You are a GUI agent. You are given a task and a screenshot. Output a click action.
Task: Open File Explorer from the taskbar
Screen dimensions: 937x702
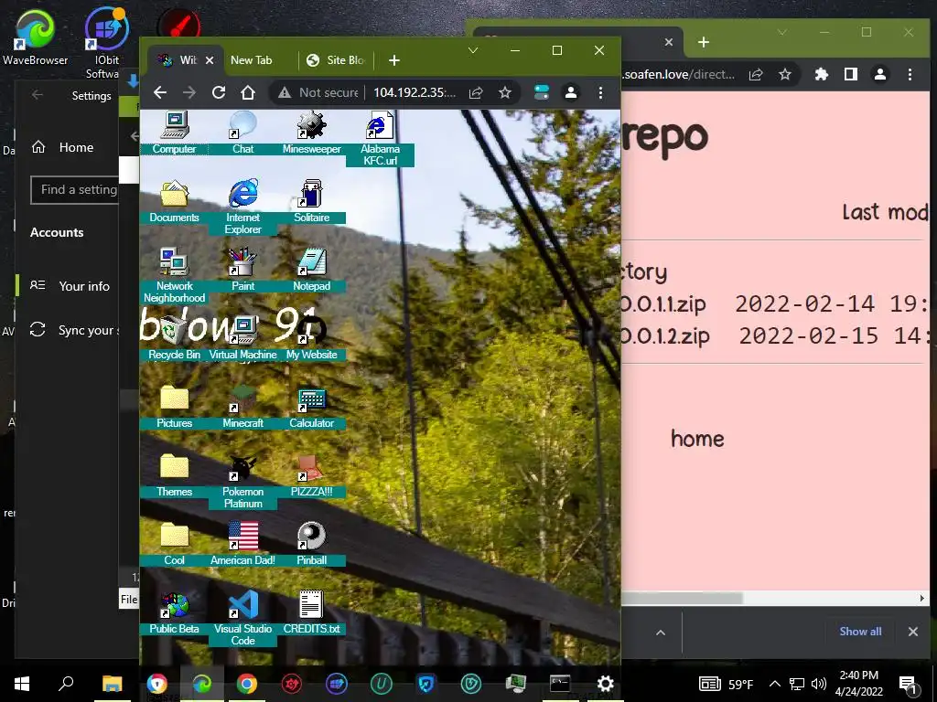(112, 684)
